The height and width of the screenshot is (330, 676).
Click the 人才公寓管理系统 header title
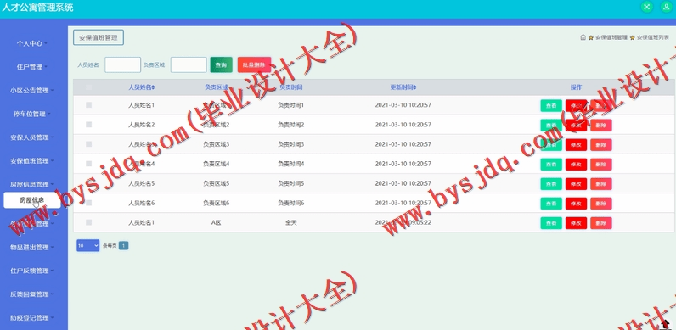tap(37, 8)
